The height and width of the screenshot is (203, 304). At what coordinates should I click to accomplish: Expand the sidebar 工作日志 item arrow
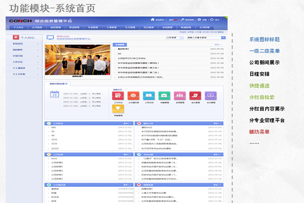point(38,62)
